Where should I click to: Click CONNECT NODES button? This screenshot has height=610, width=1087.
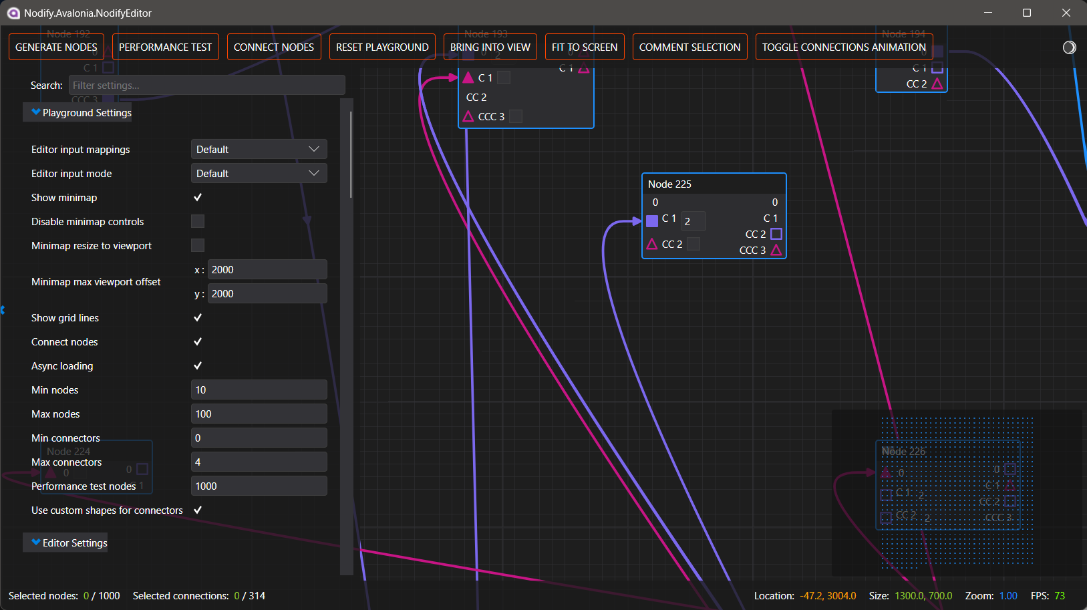[274, 47]
